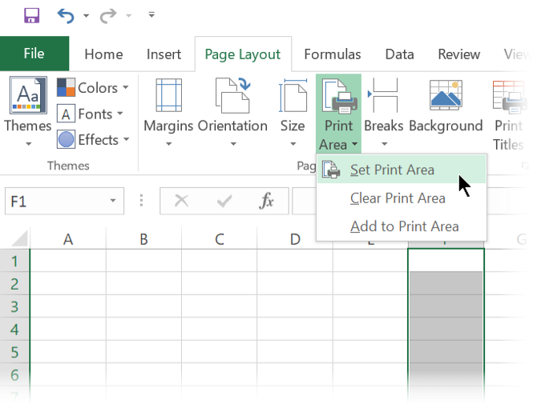This screenshot has width=537, height=408.
Task: Select row 4 header
Action: tap(14, 329)
